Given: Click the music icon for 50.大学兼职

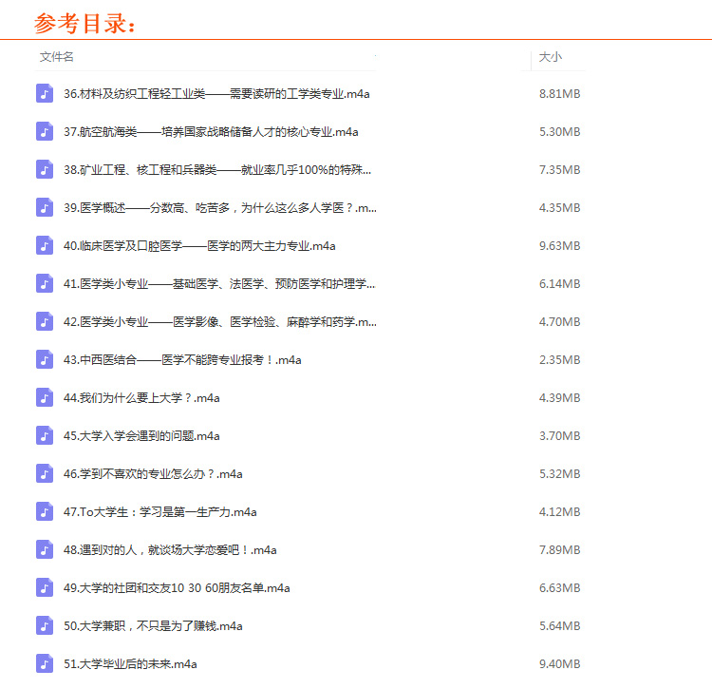Looking at the screenshot, I should [x=45, y=625].
